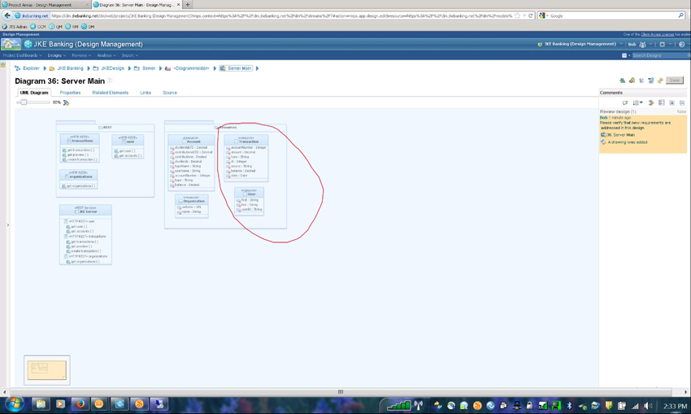Open the Analysis menu
The image size is (691, 414).
106,55
